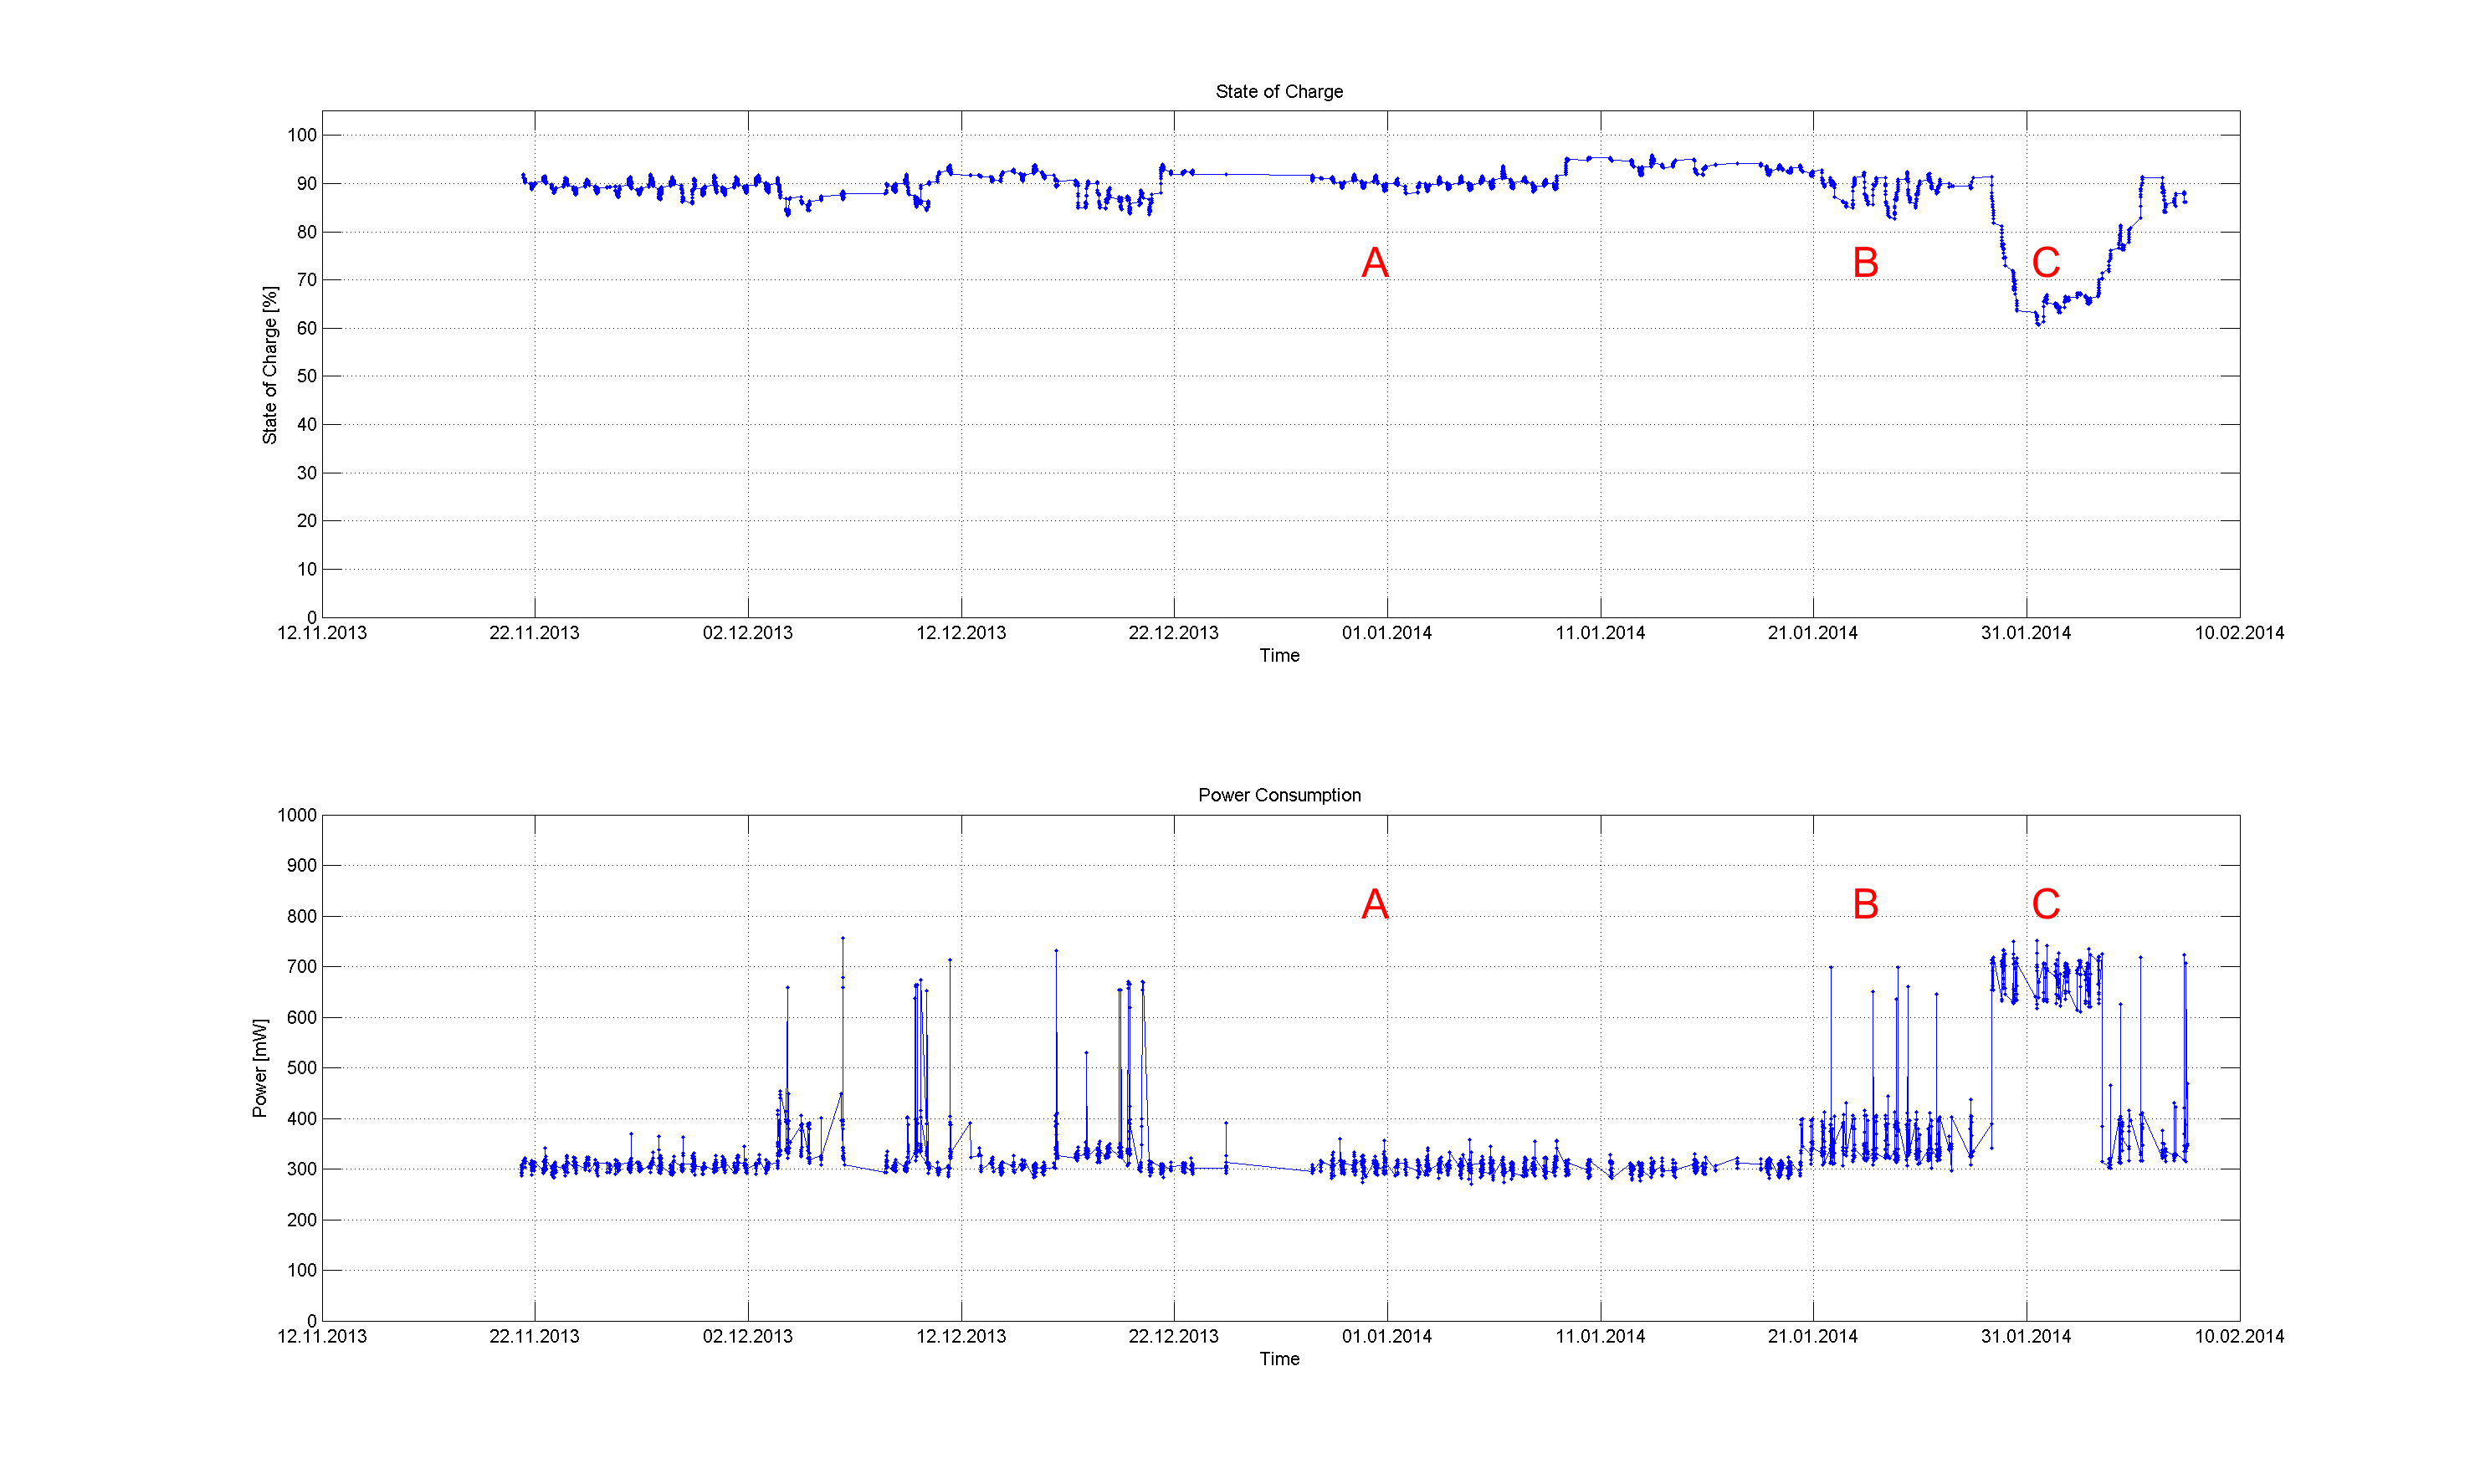This screenshot has width=2475, height=1484.
Task: Click the 600 tick on Power axis
Action: (301, 1018)
